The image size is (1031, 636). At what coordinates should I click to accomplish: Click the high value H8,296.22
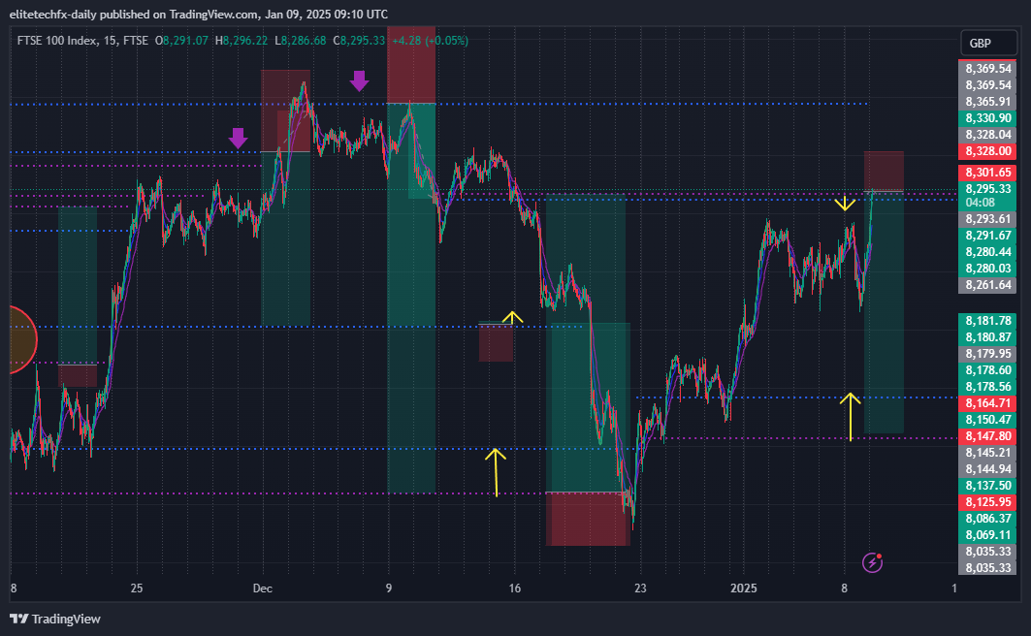click(242, 40)
